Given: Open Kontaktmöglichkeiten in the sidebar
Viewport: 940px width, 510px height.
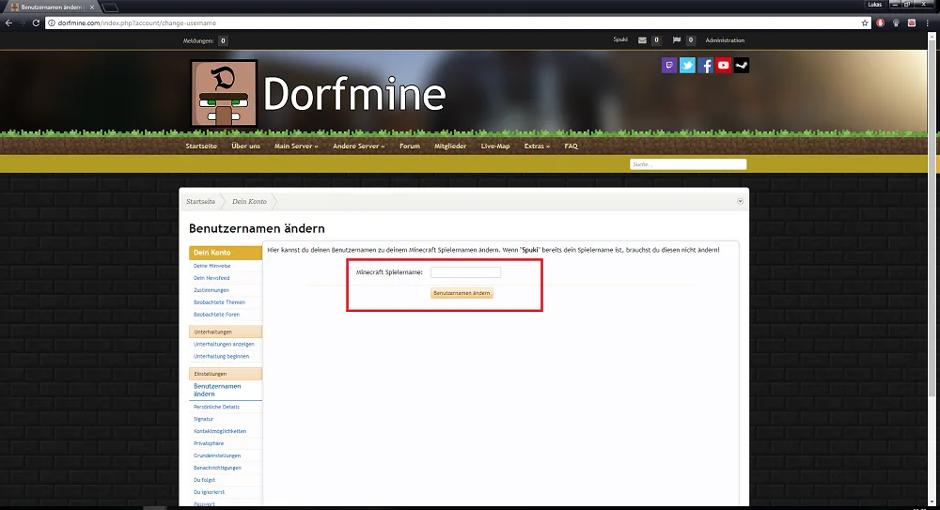Looking at the screenshot, I should 220,431.
